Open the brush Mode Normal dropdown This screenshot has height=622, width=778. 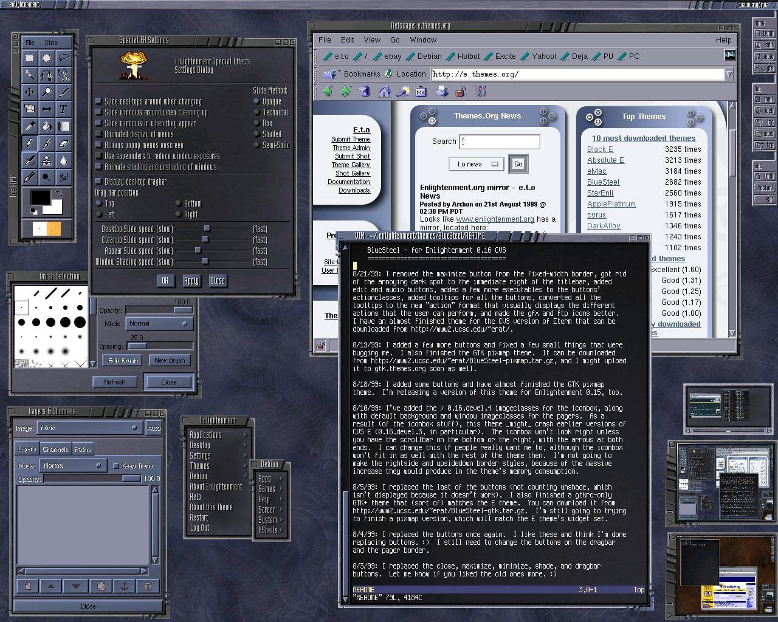click(159, 324)
